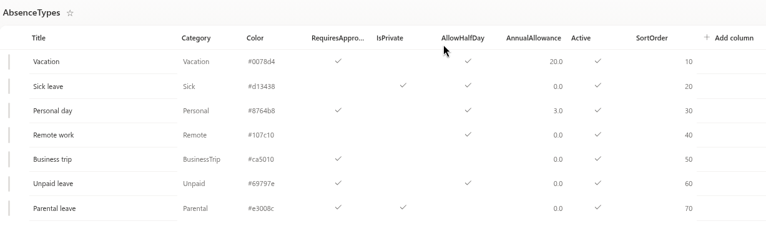Screen dimensions: 766x229
Task: Open the AllowHalfDay column header options
Action: [463, 38]
